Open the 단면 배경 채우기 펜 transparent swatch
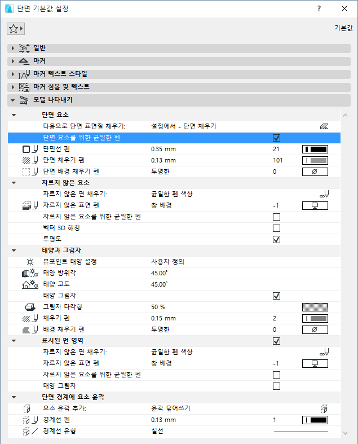358x444 pixels. [315, 172]
